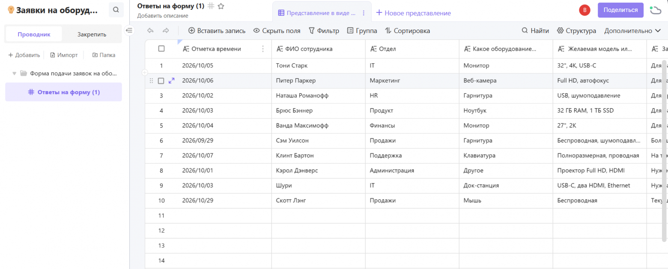Click insert circle above Питер Паркер row

[x=145, y=73]
